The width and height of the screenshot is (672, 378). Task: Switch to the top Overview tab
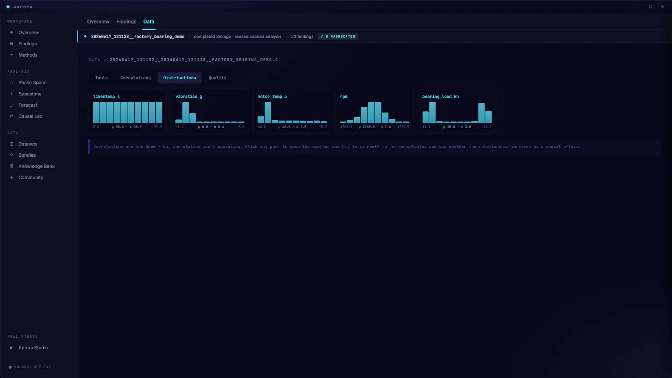[x=98, y=22]
